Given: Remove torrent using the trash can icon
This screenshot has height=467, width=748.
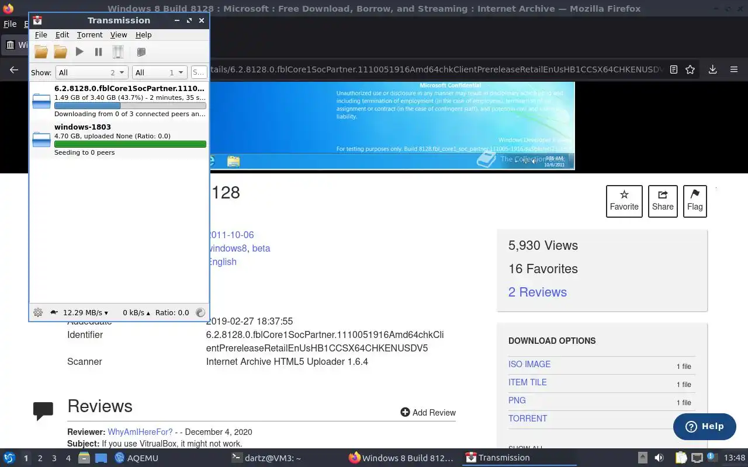Looking at the screenshot, I should point(118,52).
